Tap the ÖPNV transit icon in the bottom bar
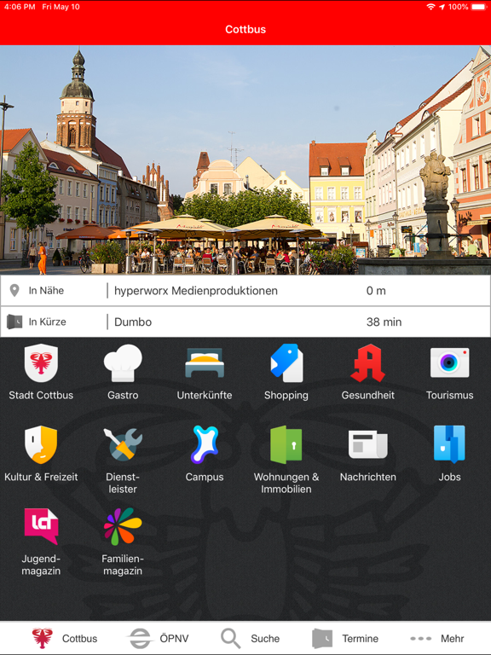The height and width of the screenshot is (655, 491). tap(140, 638)
